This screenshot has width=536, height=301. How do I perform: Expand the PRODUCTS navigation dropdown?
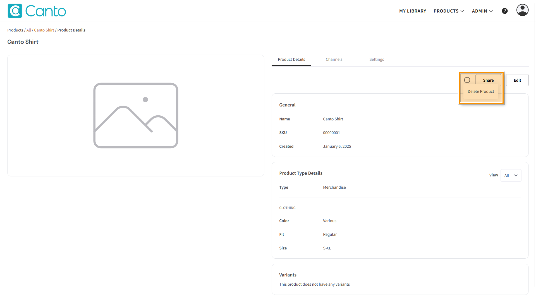pyautogui.click(x=449, y=11)
